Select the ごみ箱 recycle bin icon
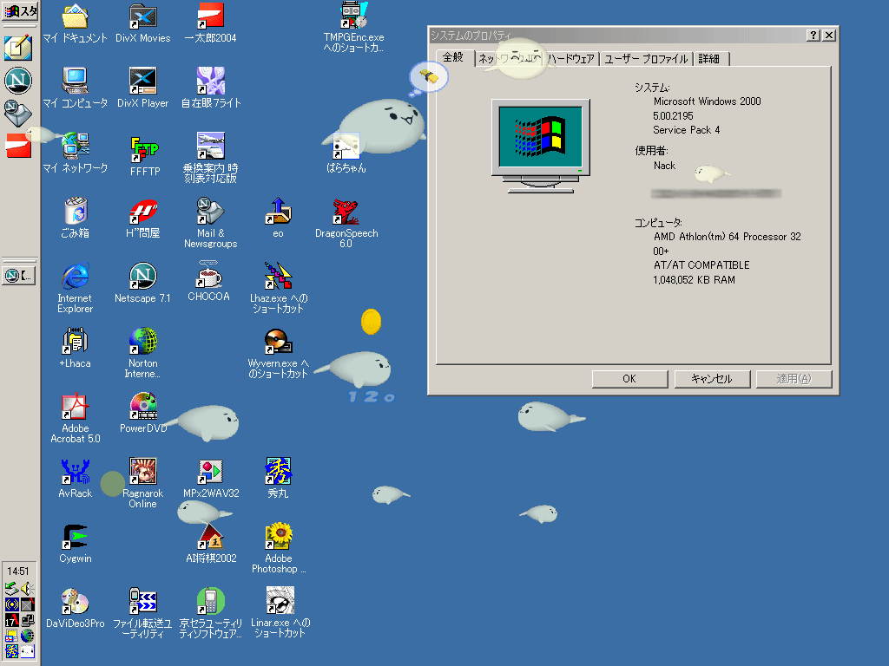The height and width of the screenshot is (666, 889). click(75, 218)
